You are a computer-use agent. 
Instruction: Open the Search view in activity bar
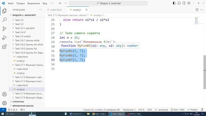click(4, 20)
